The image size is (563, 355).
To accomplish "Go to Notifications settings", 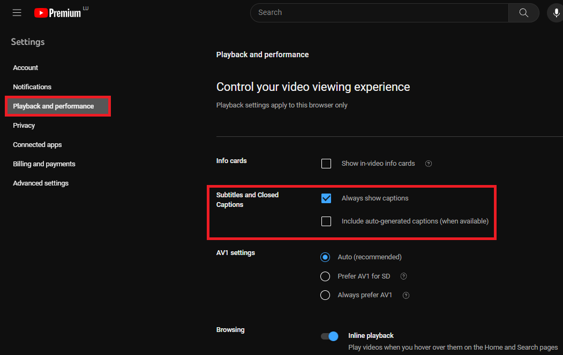I will [x=32, y=87].
